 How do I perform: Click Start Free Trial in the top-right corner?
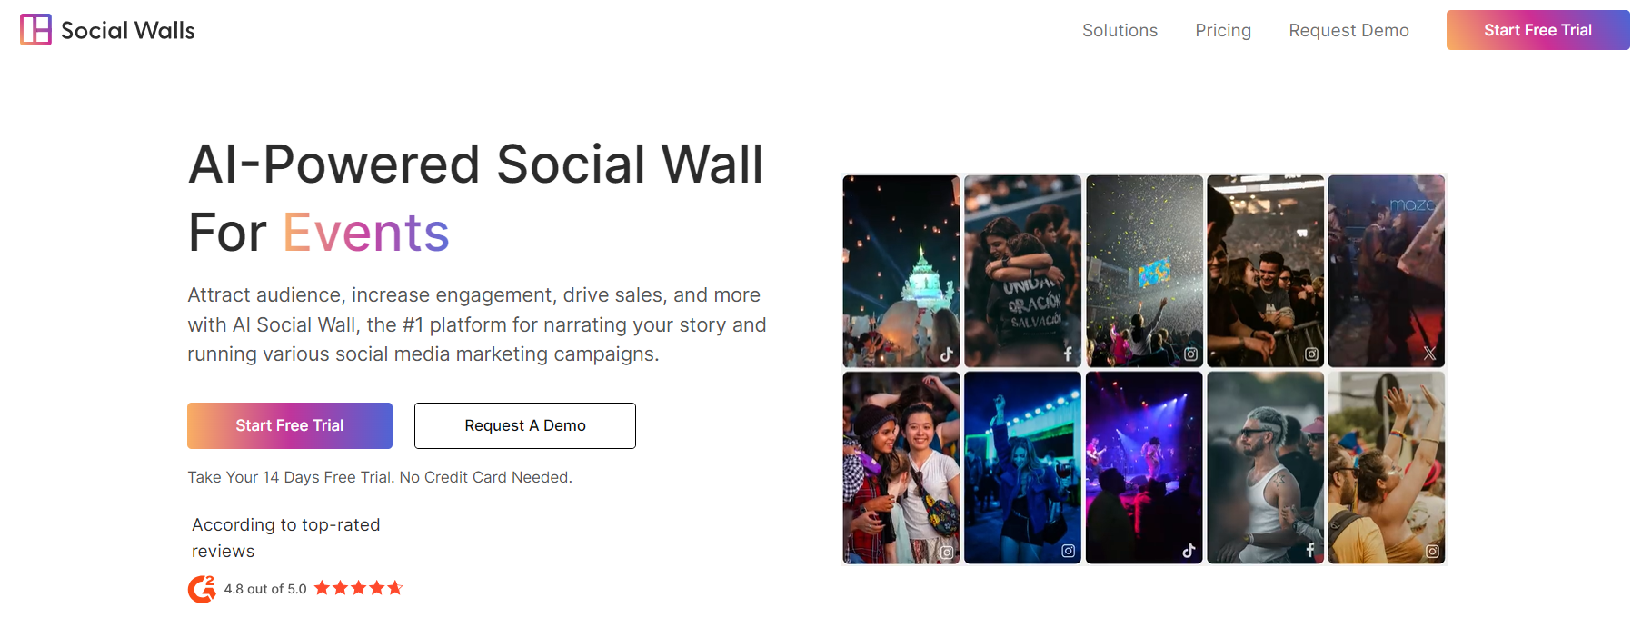[x=1537, y=29]
